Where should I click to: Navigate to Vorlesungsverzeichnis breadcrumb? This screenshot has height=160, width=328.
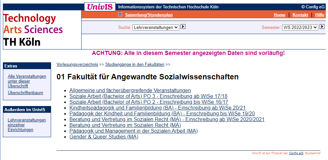click(x=77, y=64)
